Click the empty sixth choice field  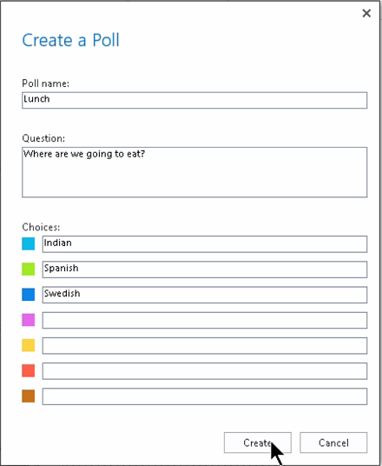205,370
